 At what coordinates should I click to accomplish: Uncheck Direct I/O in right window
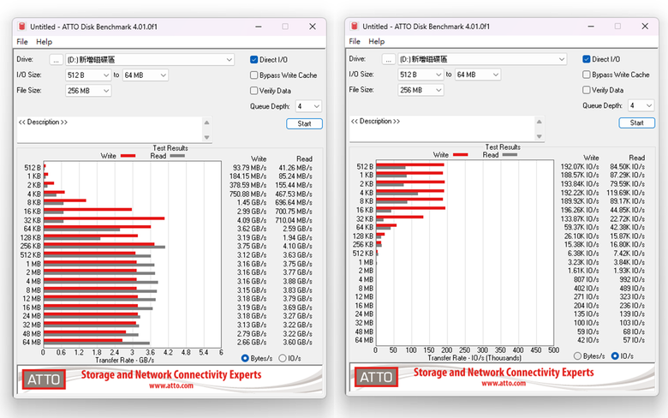[x=586, y=59]
